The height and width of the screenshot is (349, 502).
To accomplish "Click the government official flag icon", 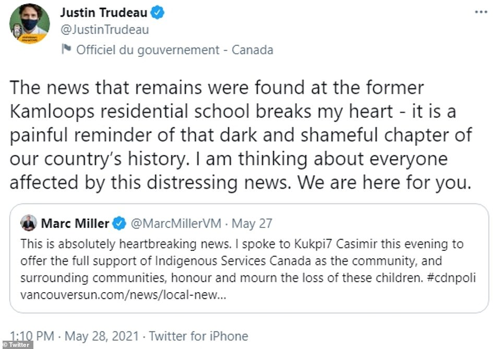I will click(66, 50).
